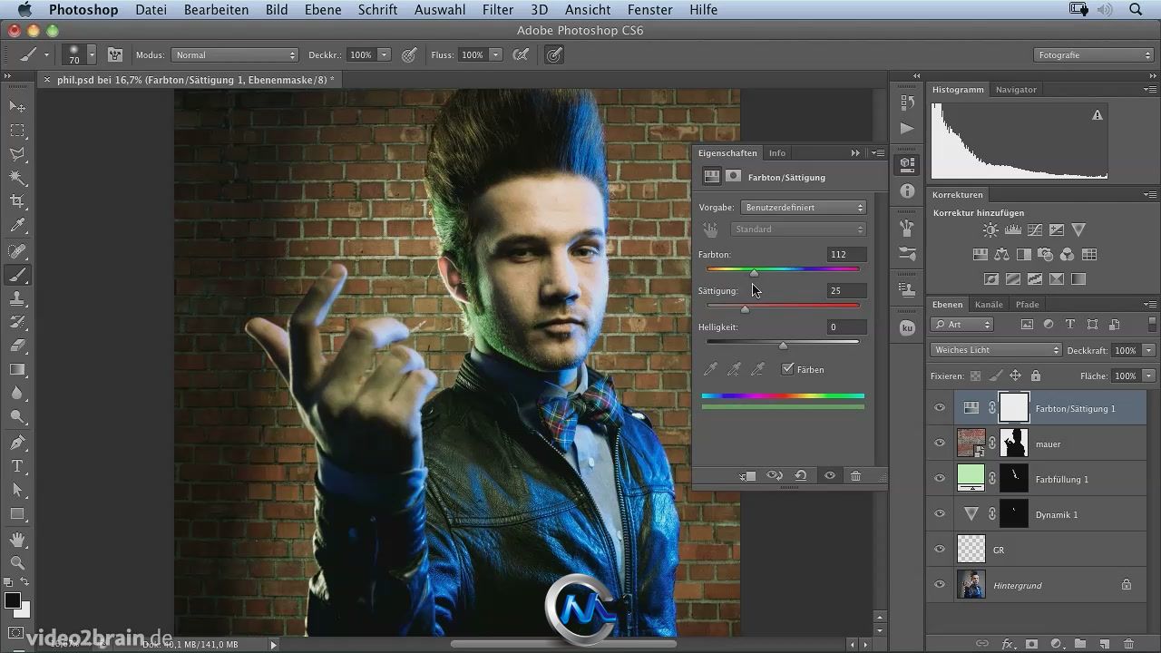This screenshot has height=653, width=1161.
Task: Toggle the Färben checkbox
Action: tap(788, 369)
